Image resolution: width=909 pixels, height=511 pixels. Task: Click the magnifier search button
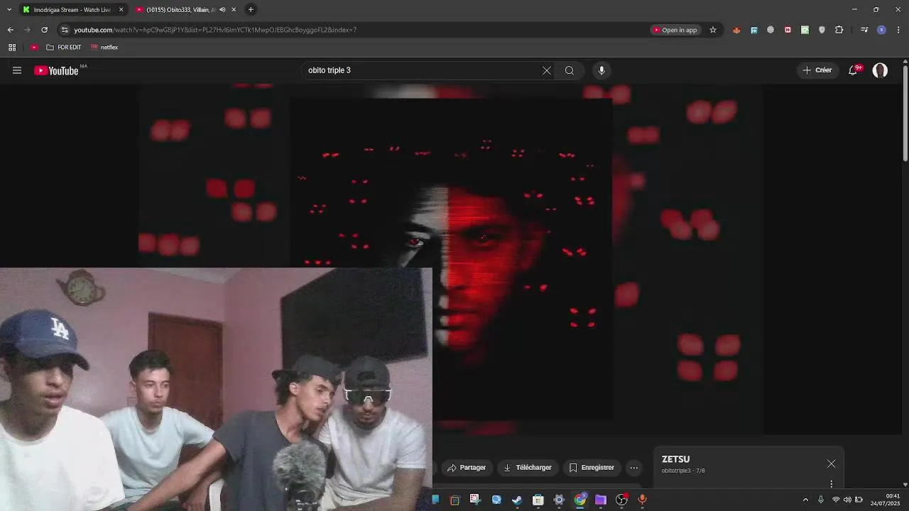(x=570, y=70)
